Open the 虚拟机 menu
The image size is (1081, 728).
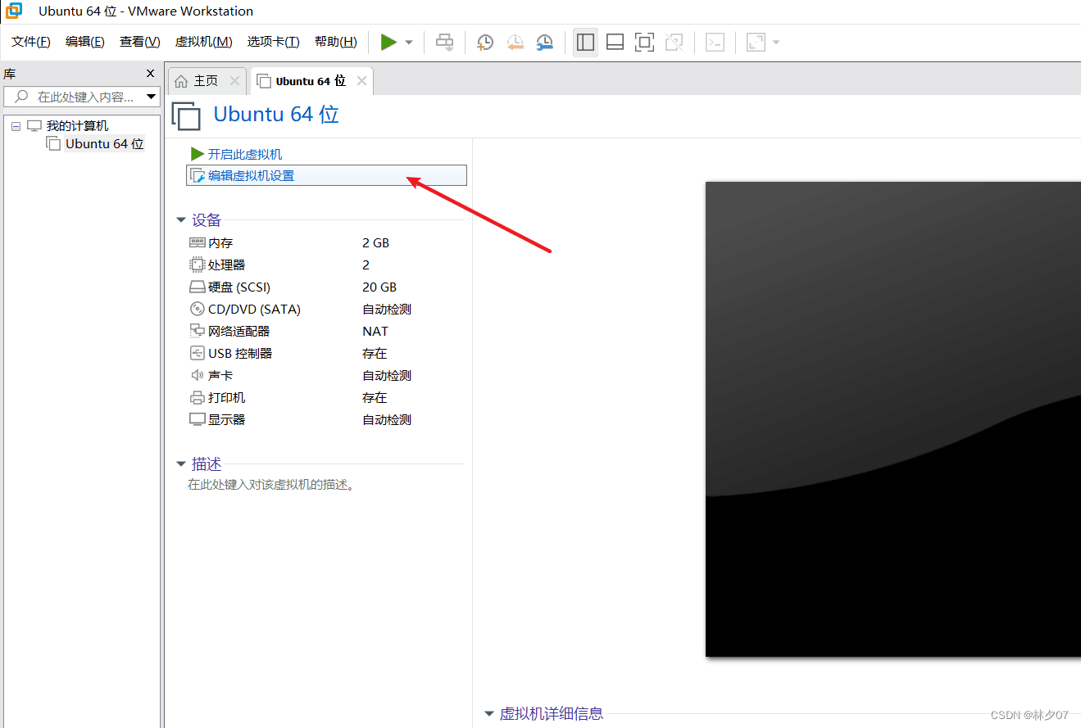[203, 42]
